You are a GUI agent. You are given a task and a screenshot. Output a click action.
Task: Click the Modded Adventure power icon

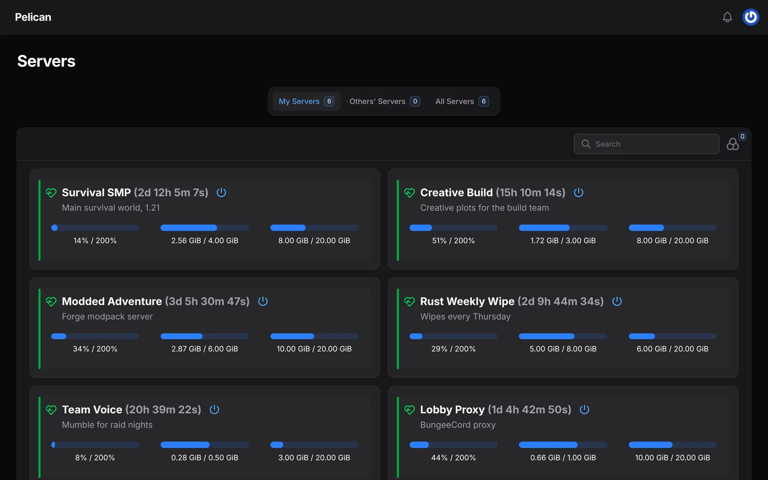click(263, 301)
